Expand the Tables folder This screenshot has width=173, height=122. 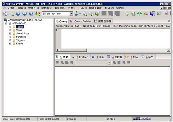tap(10, 27)
